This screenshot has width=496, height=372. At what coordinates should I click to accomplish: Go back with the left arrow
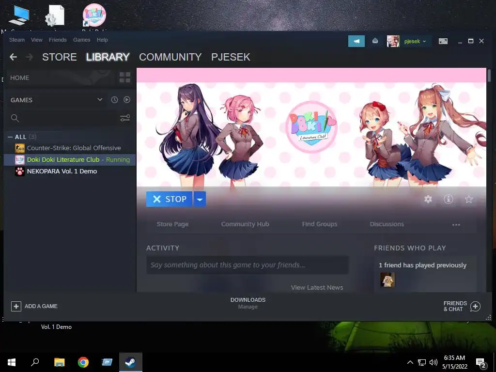pos(13,57)
